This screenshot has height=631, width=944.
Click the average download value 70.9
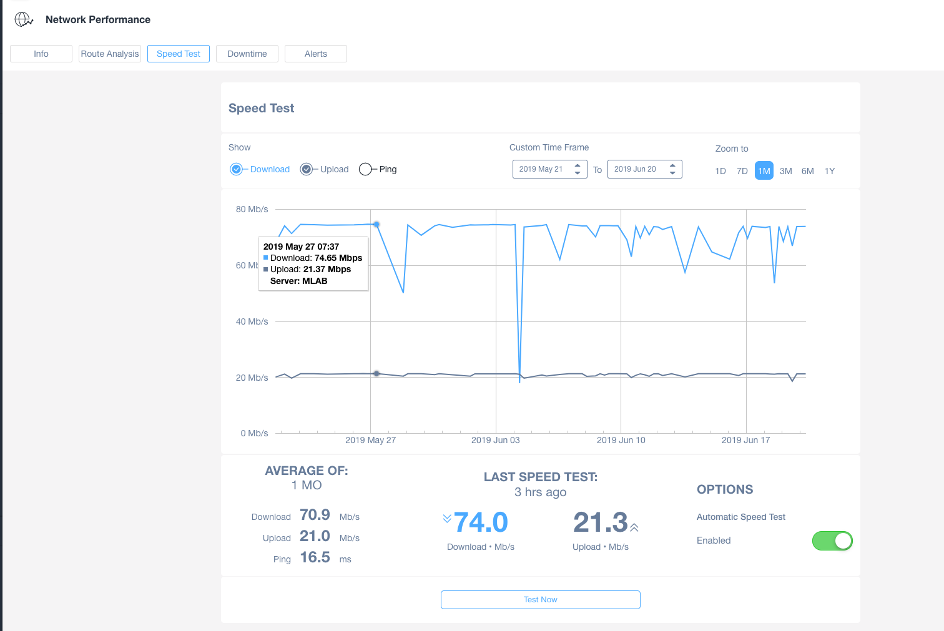coord(315,515)
